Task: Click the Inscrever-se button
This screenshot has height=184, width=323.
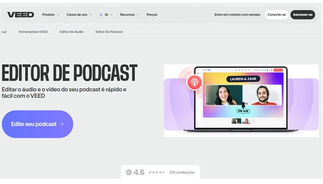Action: (303, 15)
